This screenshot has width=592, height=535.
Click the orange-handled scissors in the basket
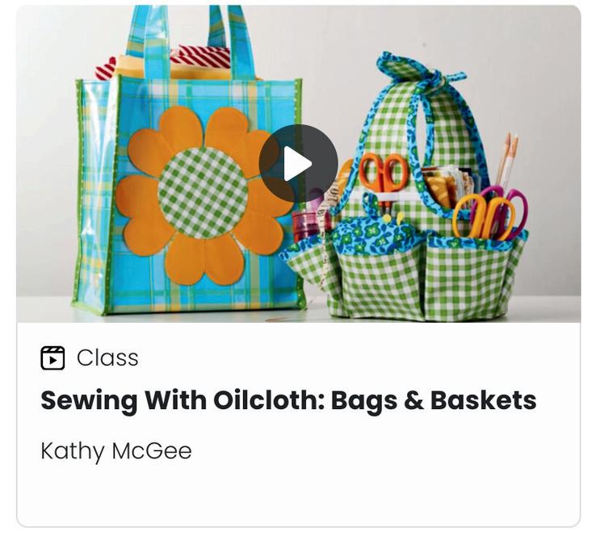point(384,173)
